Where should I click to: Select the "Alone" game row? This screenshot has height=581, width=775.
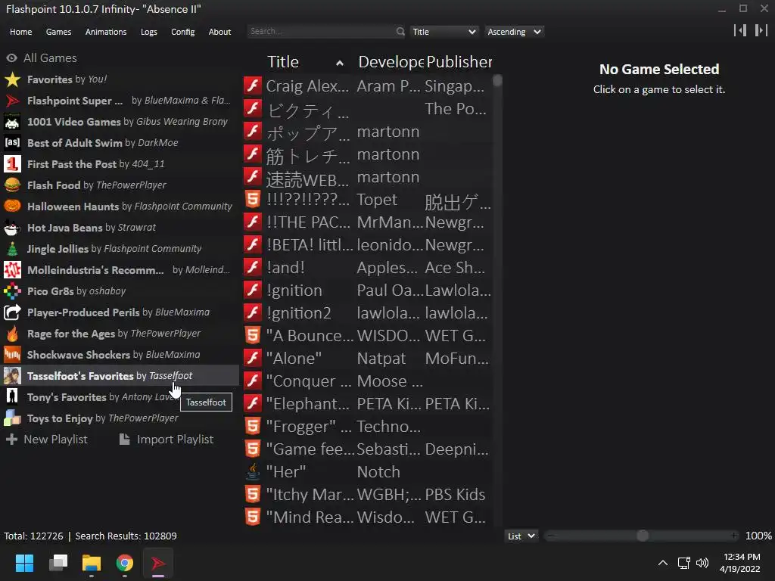tap(369, 358)
